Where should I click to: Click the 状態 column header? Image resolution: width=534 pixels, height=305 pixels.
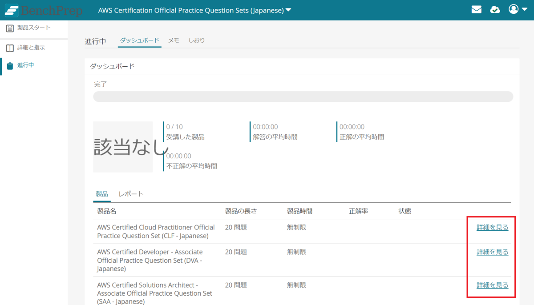pyautogui.click(x=405, y=211)
